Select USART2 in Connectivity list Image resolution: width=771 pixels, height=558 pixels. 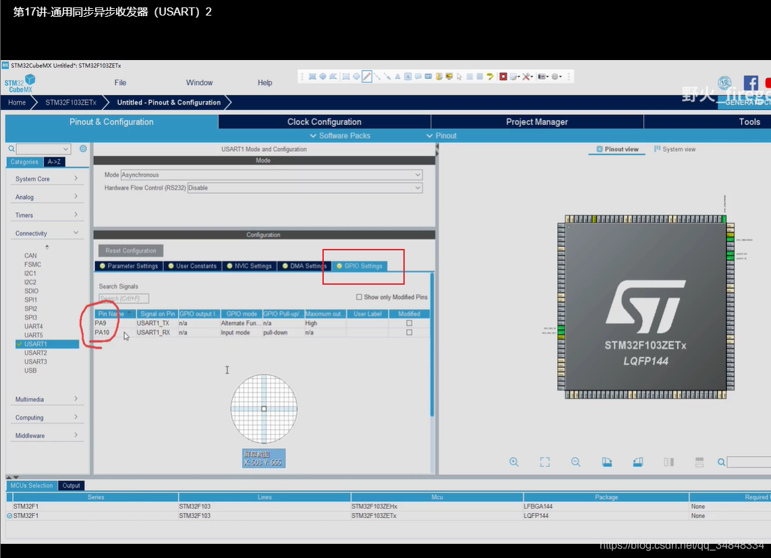[35, 353]
